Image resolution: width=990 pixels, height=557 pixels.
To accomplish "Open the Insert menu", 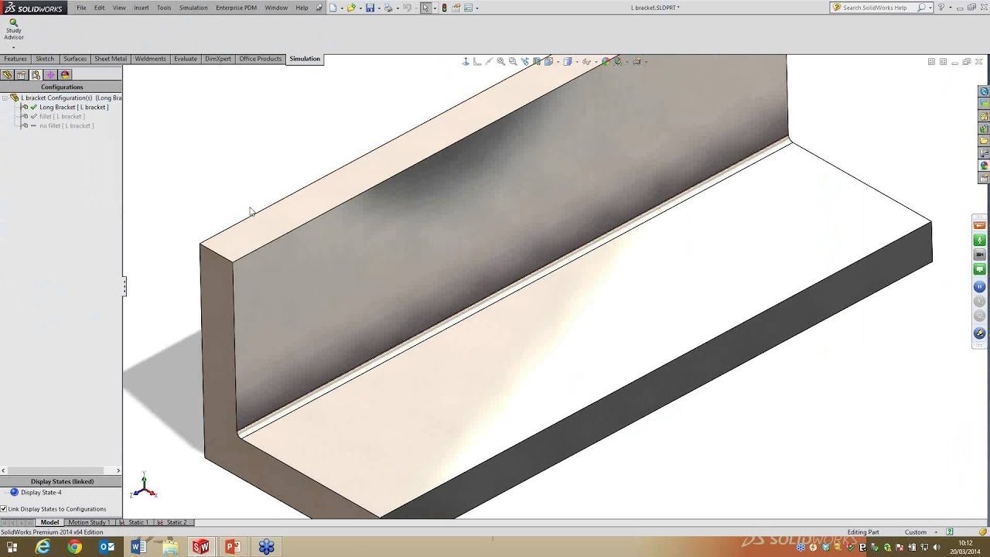I will coord(141,8).
